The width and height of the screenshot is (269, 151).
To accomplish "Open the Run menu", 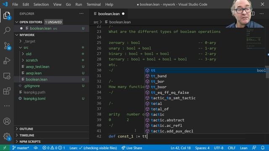I will [x=79, y=5].
